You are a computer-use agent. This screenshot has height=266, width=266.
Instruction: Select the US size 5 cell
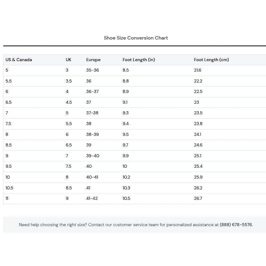[x=7, y=70]
